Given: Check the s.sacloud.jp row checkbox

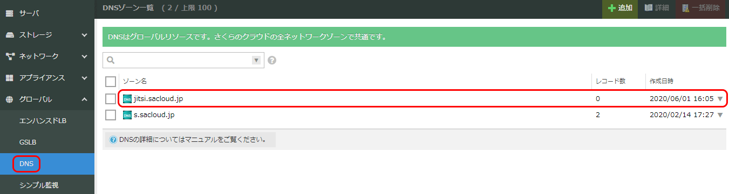Looking at the screenshot, I should (111, 115).
